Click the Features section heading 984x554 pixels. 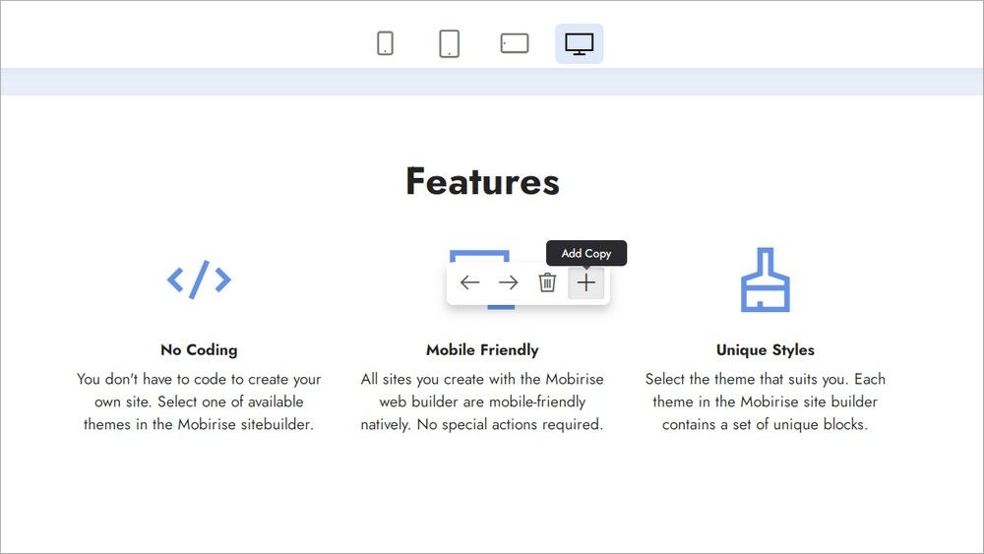click(482, 182)
